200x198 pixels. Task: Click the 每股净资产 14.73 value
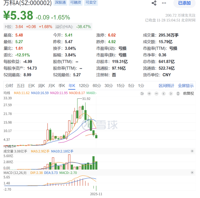[x=32, y=68]
